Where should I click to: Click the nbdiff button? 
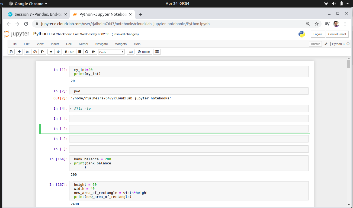tap(144, 52)
